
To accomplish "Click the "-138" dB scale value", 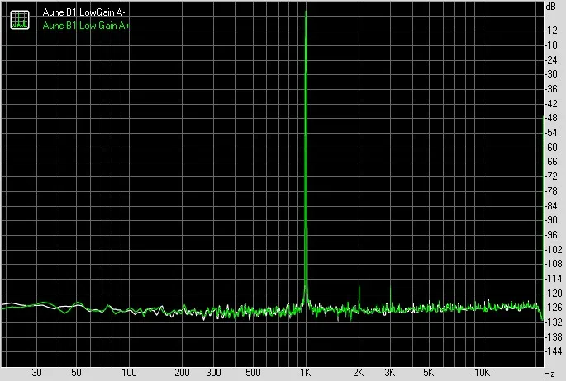I will [554, 337].
